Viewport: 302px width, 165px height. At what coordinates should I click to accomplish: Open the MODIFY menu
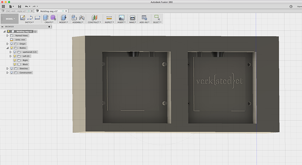click(x=63, y=22)
